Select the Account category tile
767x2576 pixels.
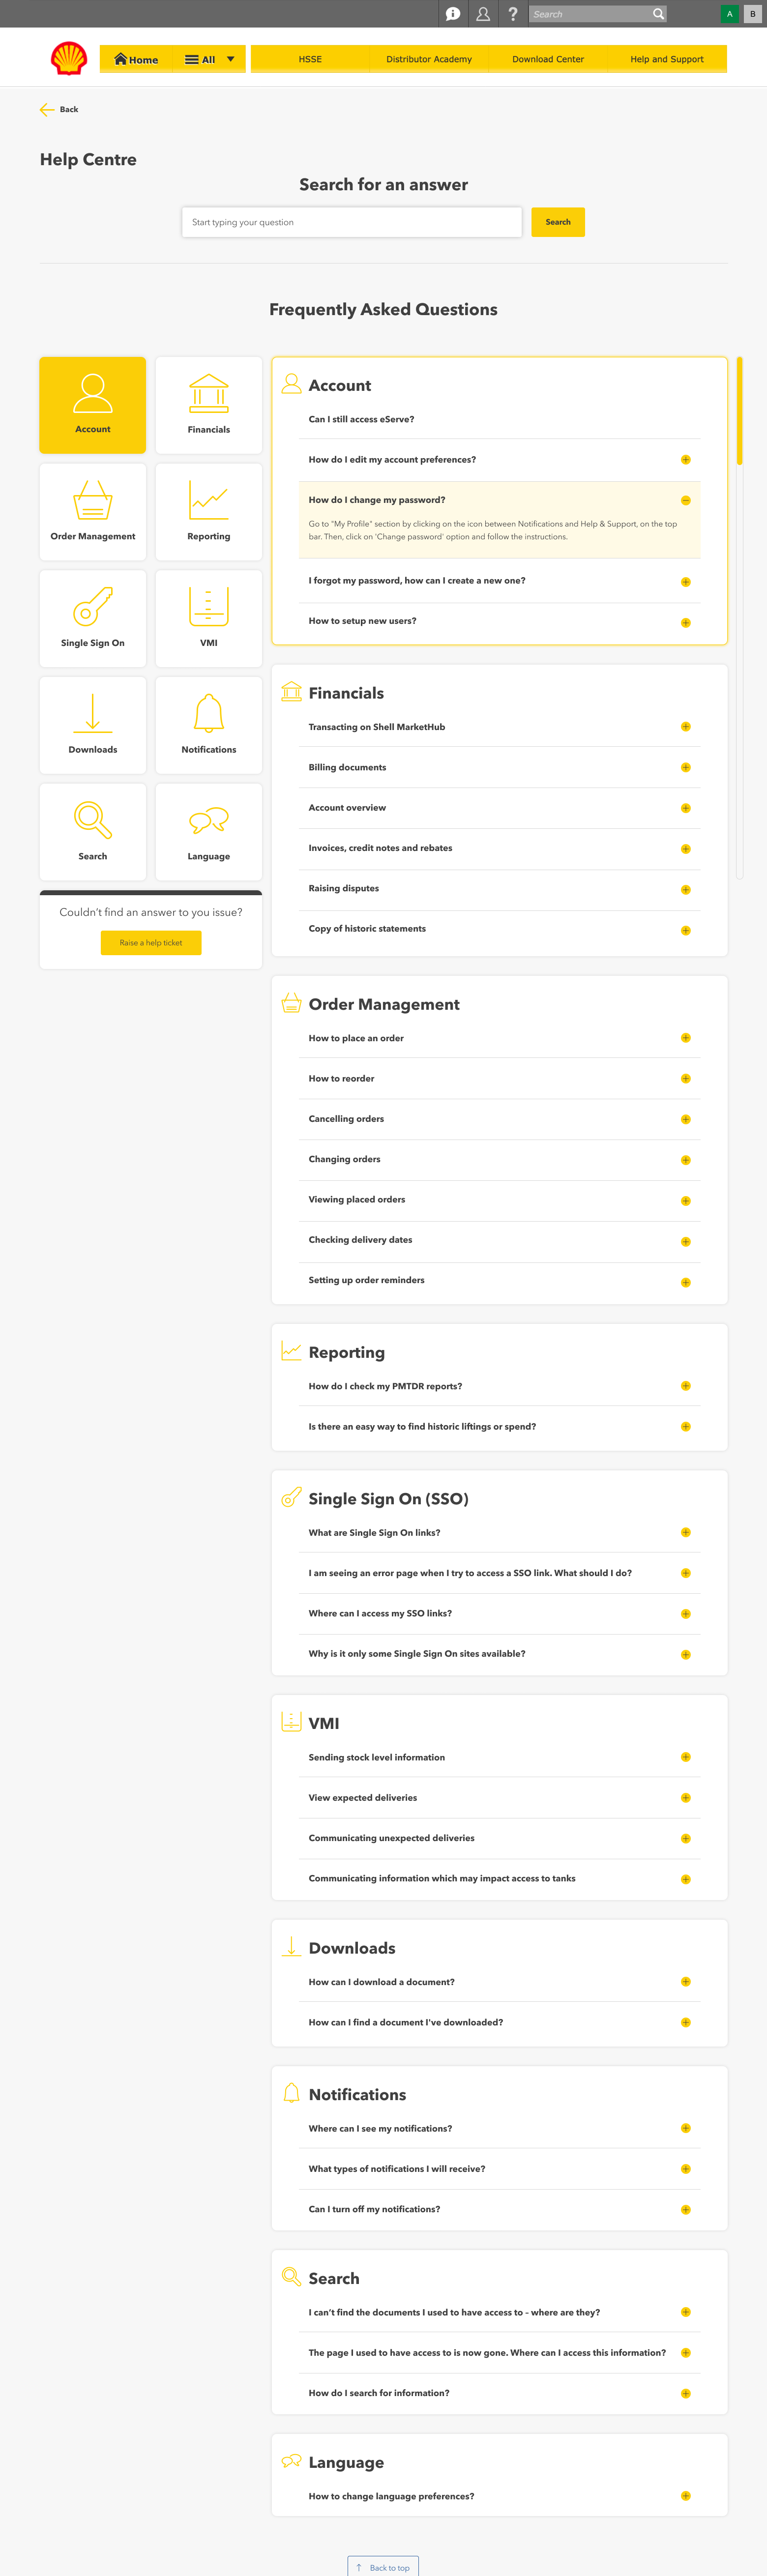(93, 405)
